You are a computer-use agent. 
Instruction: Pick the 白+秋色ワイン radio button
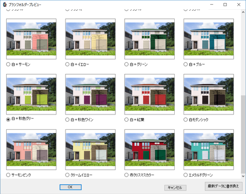pos(67,120)
